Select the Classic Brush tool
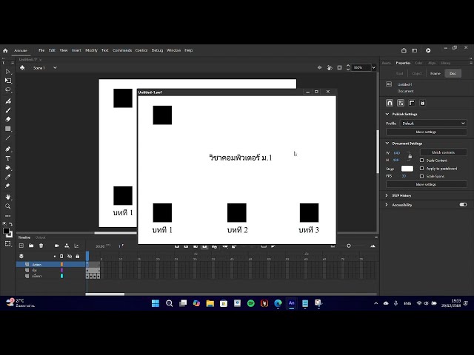 pyautogui.click(x=8, y=110)
